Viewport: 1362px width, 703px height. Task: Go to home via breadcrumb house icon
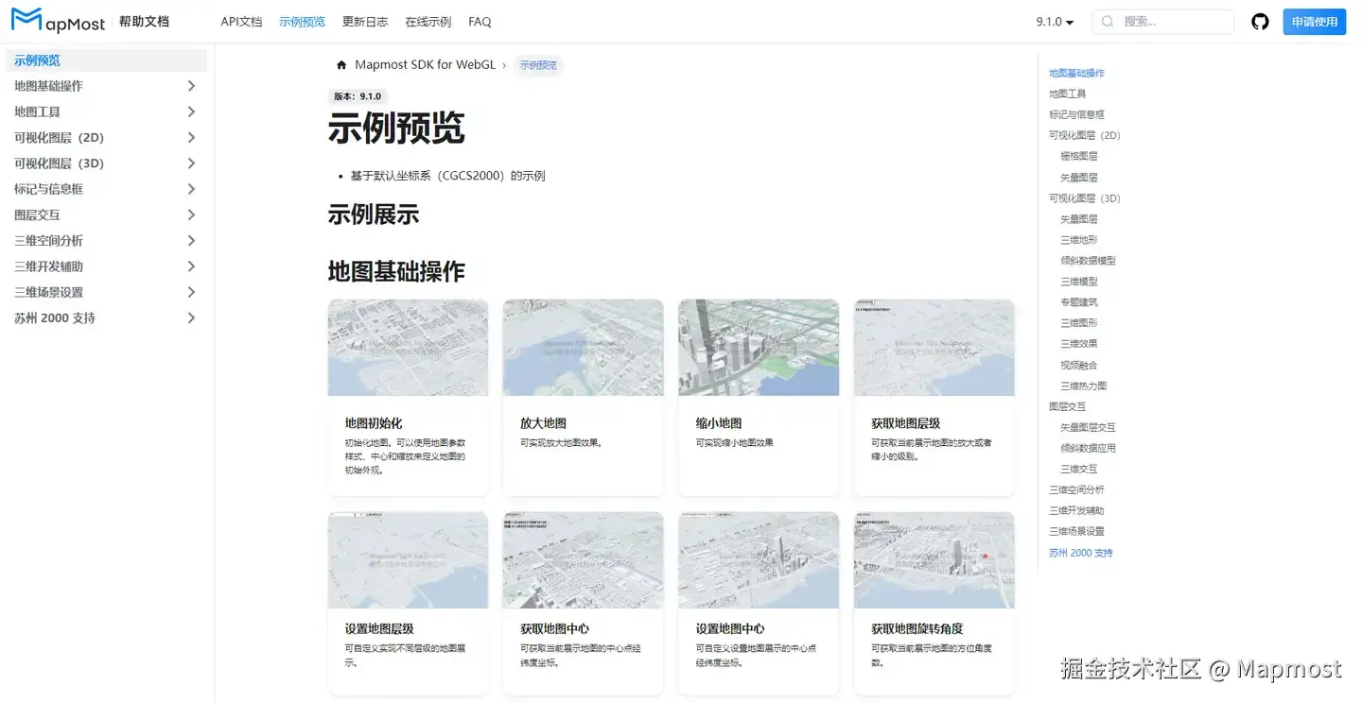click(x=341, y=65)
